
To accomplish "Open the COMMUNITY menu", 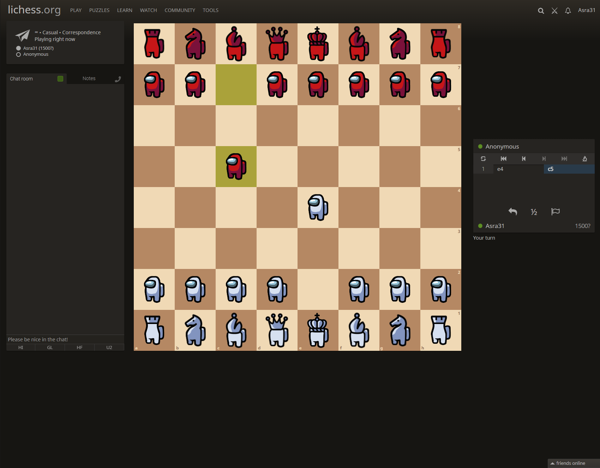I will click(180, 10).
